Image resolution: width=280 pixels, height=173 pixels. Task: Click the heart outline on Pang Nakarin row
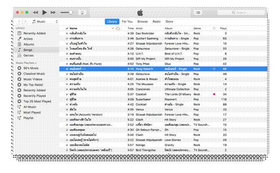point(214,69)
